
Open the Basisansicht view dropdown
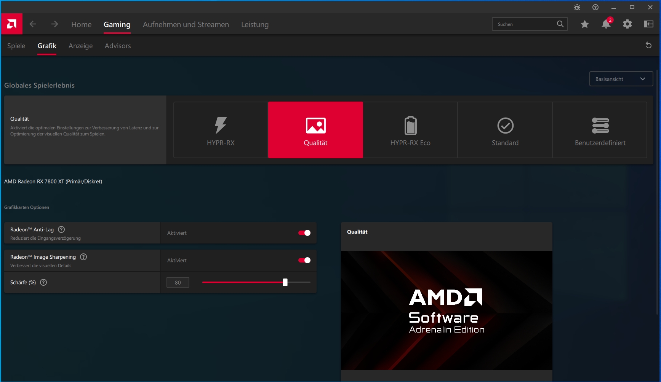tap(621, 79)
